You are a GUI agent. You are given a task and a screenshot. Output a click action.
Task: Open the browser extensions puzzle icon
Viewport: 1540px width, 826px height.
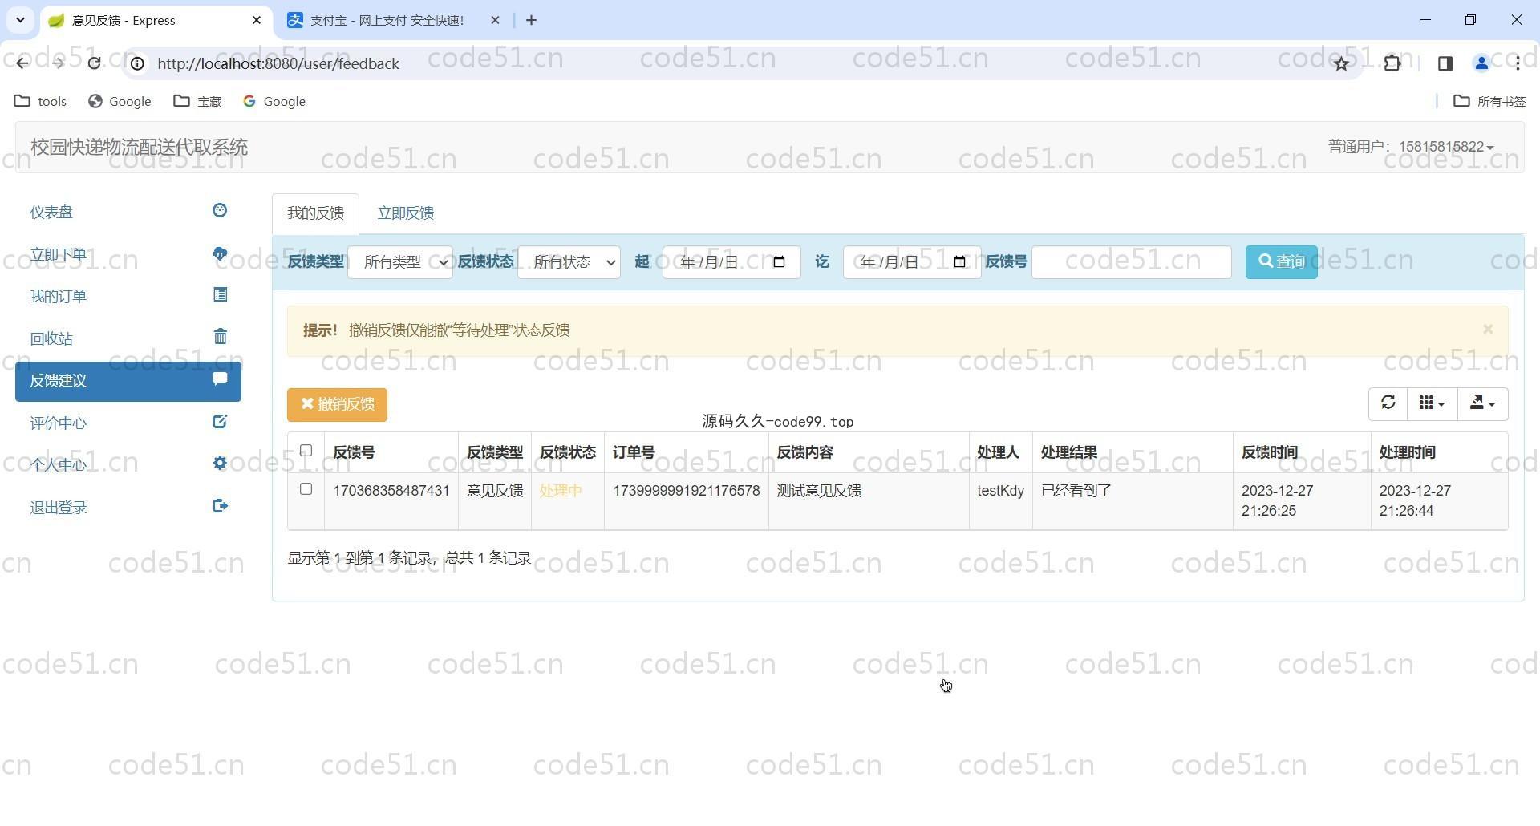pos(1392,63)
